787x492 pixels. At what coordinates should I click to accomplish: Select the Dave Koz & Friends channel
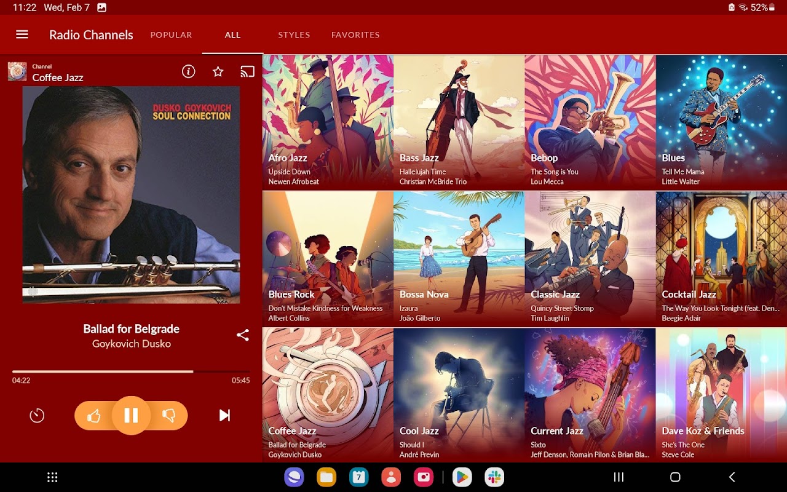(721, 395)
